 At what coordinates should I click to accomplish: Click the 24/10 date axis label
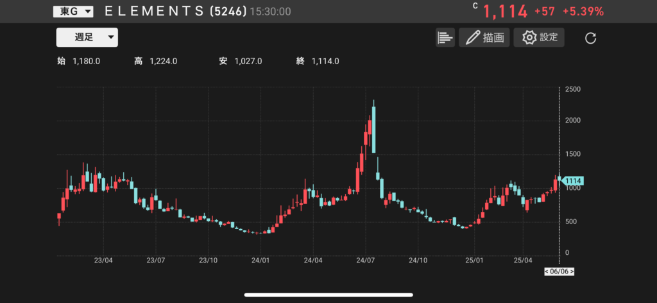[x=418, y=260]
